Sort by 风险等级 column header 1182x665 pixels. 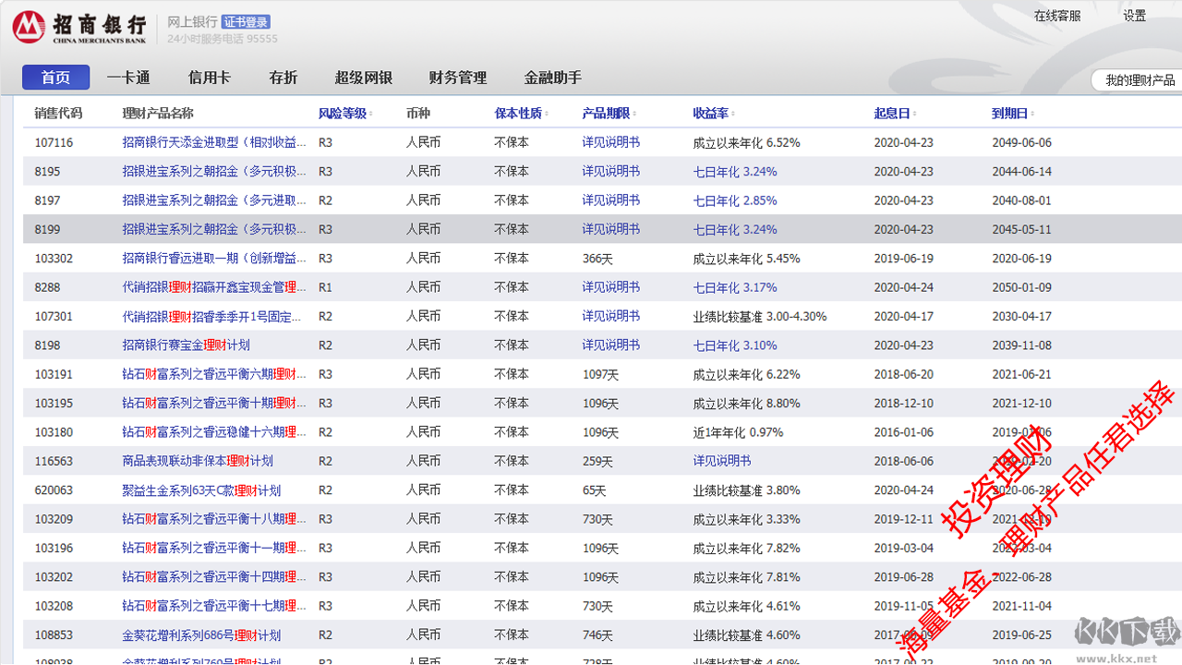point(344,114)
